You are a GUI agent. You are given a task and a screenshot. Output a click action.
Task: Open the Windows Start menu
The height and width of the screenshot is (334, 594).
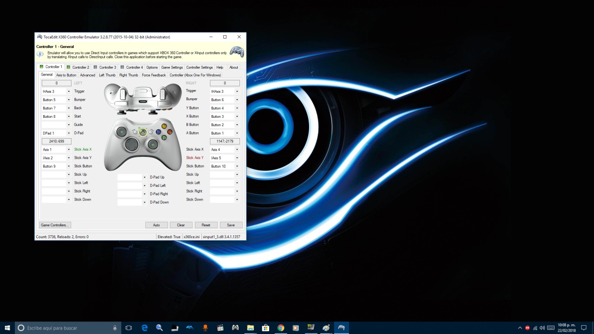pos(7,328)
